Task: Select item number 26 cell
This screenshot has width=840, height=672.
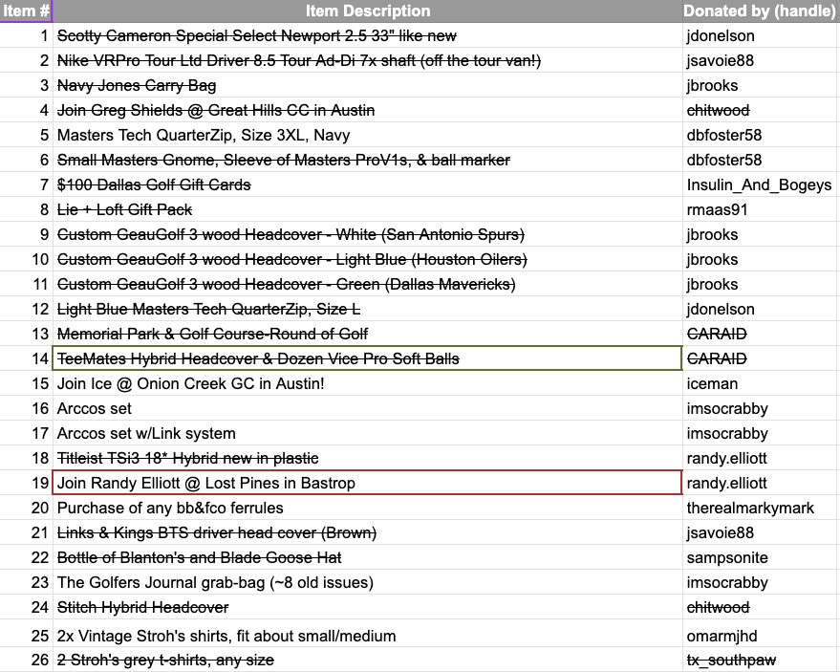Action: click(x=26, y=660)
